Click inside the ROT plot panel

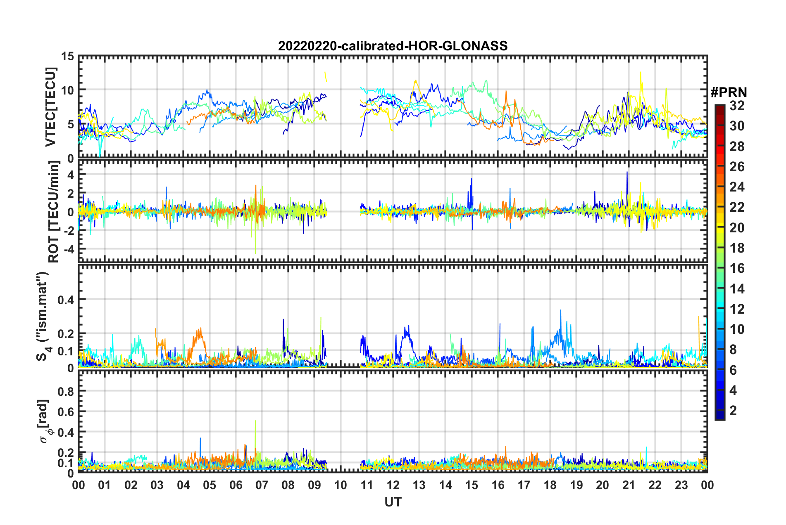click(x=393, y=211)
